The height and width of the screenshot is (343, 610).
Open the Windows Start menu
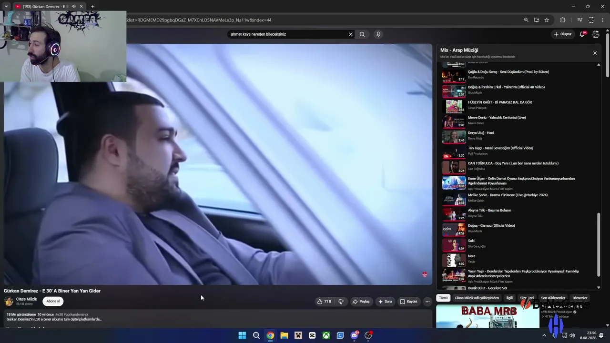(x=242, y=335)
